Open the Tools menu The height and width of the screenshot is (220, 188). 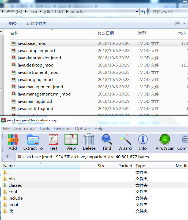tap(44, 129)
